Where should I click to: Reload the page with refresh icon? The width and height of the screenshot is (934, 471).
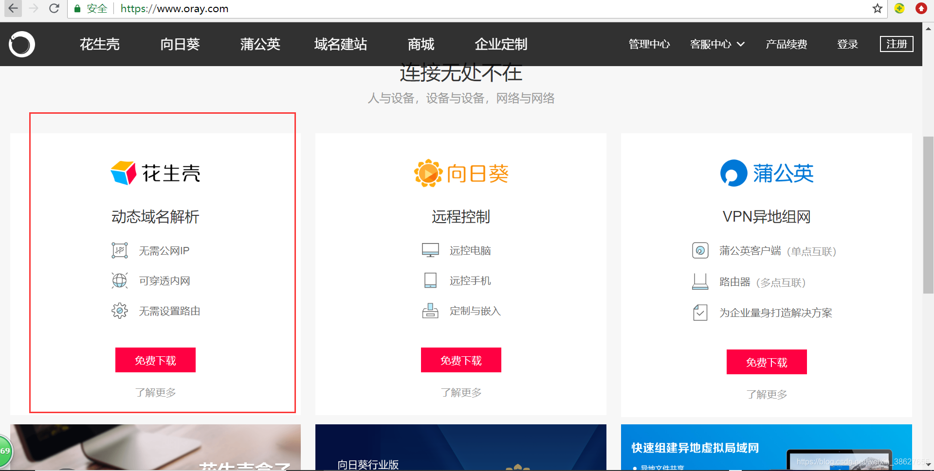click(54, 8)
